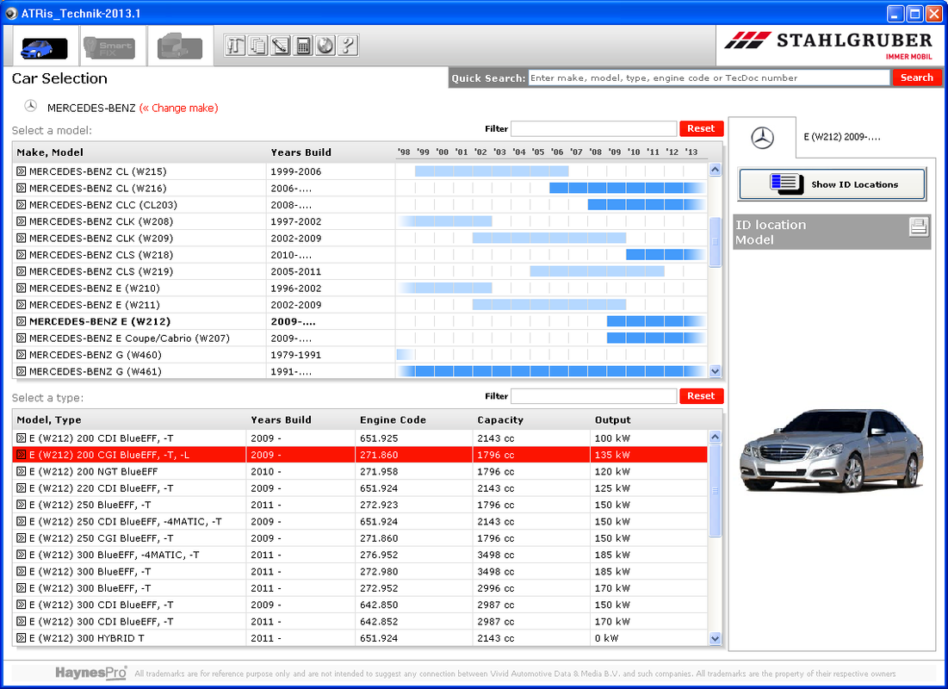Click the arrow icon of highlighted 200 CGI row
This screenshot has height=689, width=948.
[22, 454]
